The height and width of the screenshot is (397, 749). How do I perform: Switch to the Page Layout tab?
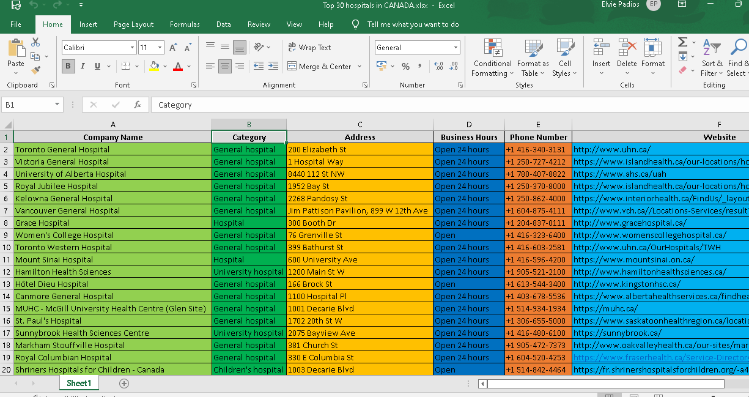point(133,24)
